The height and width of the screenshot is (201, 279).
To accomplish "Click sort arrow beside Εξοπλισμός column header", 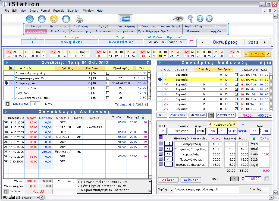I will point(135,68).
